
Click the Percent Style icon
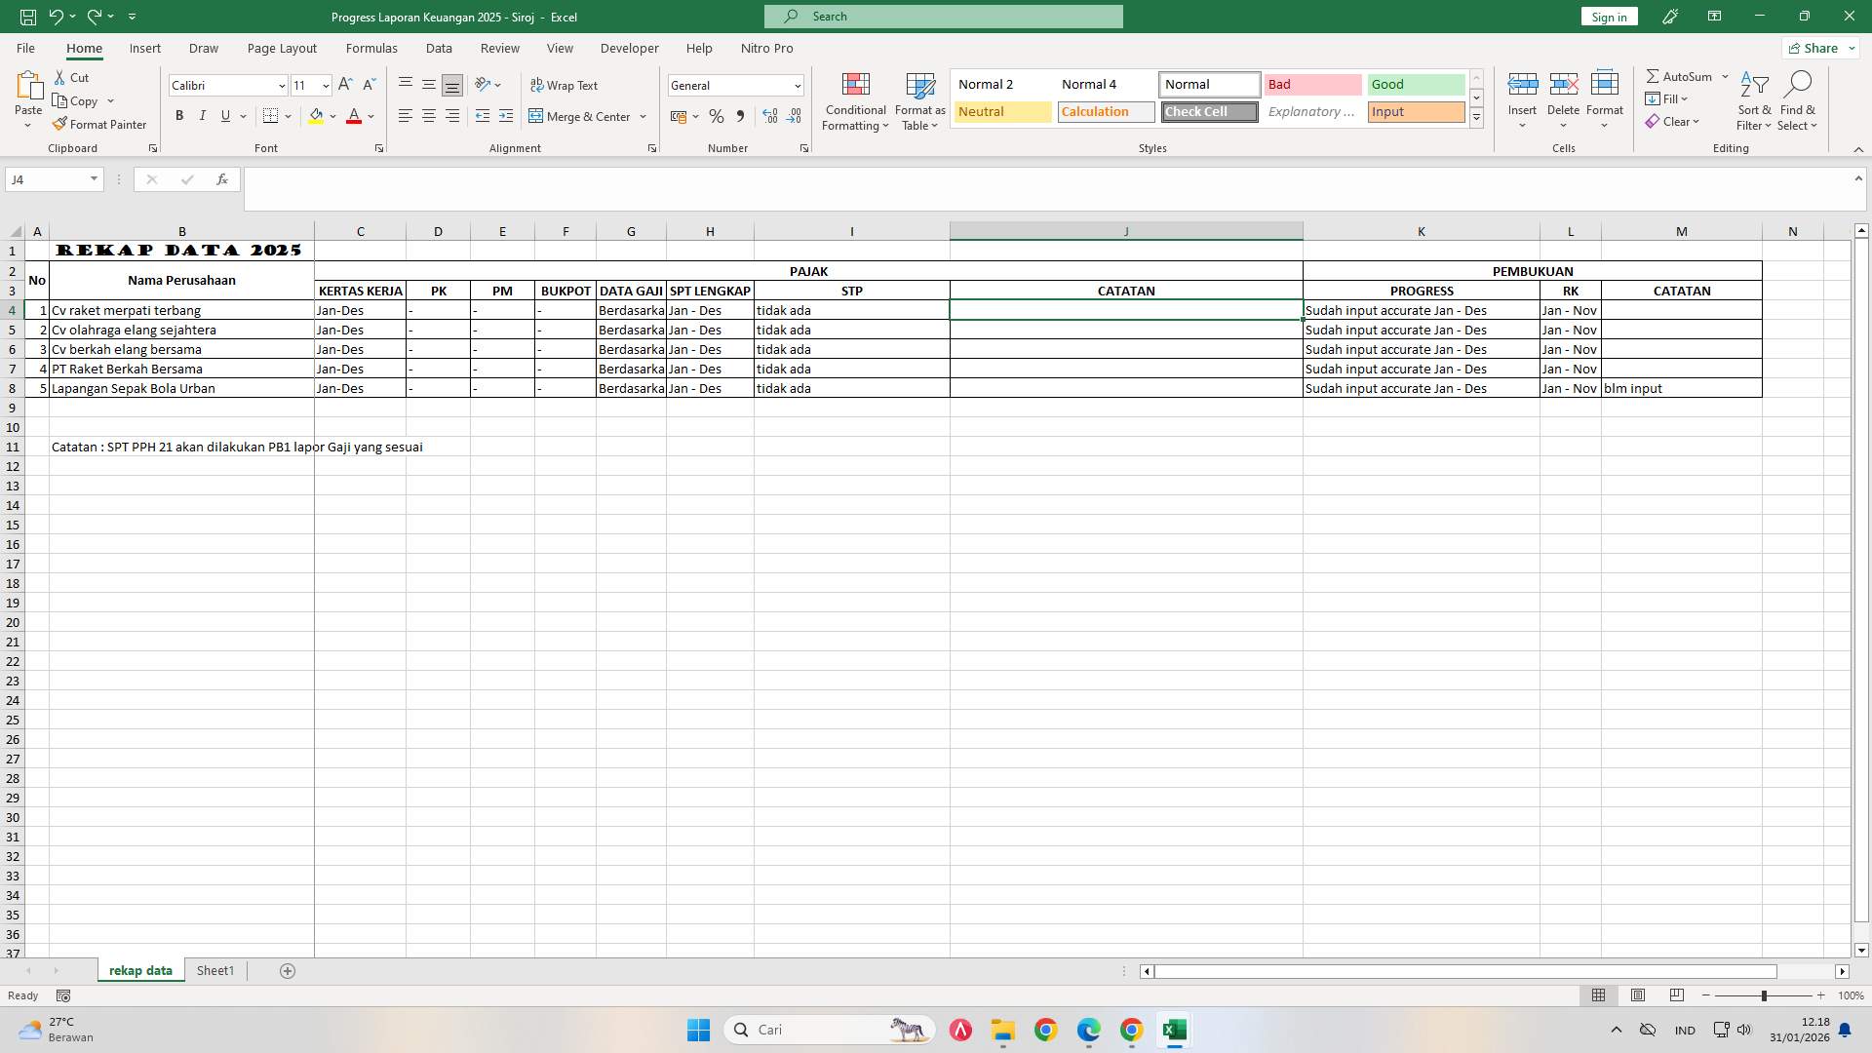pyautogui.click(x=717, y=116)
